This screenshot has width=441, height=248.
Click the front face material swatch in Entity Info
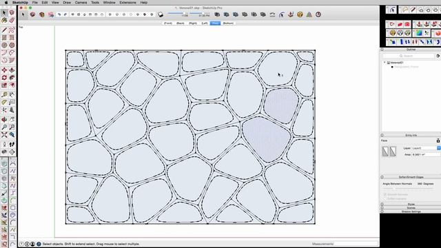pyautogui.click(x=386, y=152)
